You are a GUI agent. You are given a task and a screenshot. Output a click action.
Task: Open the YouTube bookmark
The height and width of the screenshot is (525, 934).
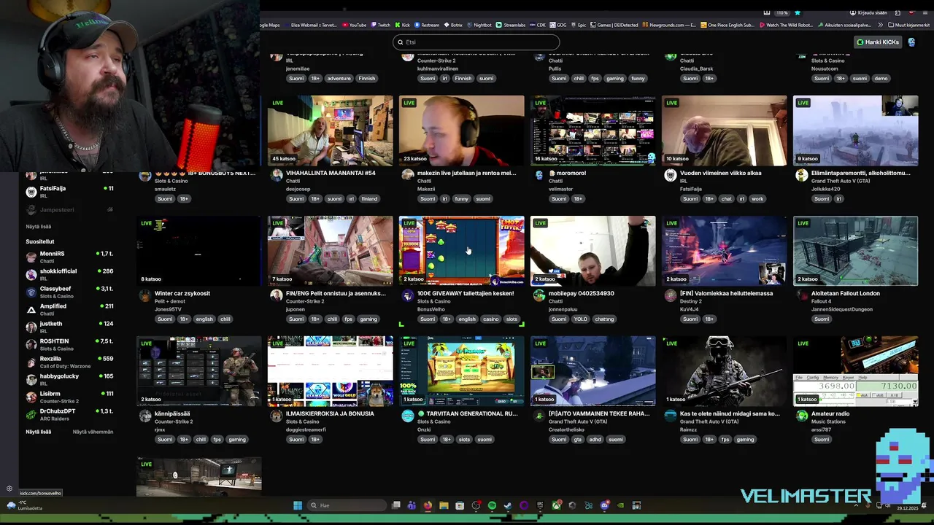[x=354, y=25]
